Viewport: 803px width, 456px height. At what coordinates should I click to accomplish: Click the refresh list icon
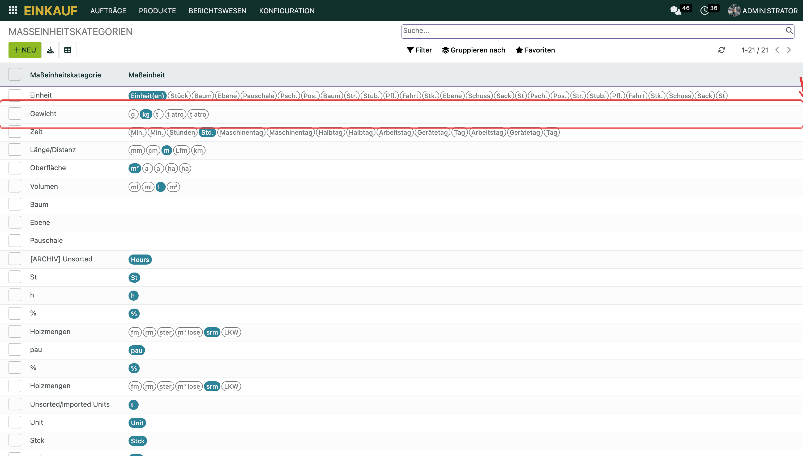click(721, 50)
